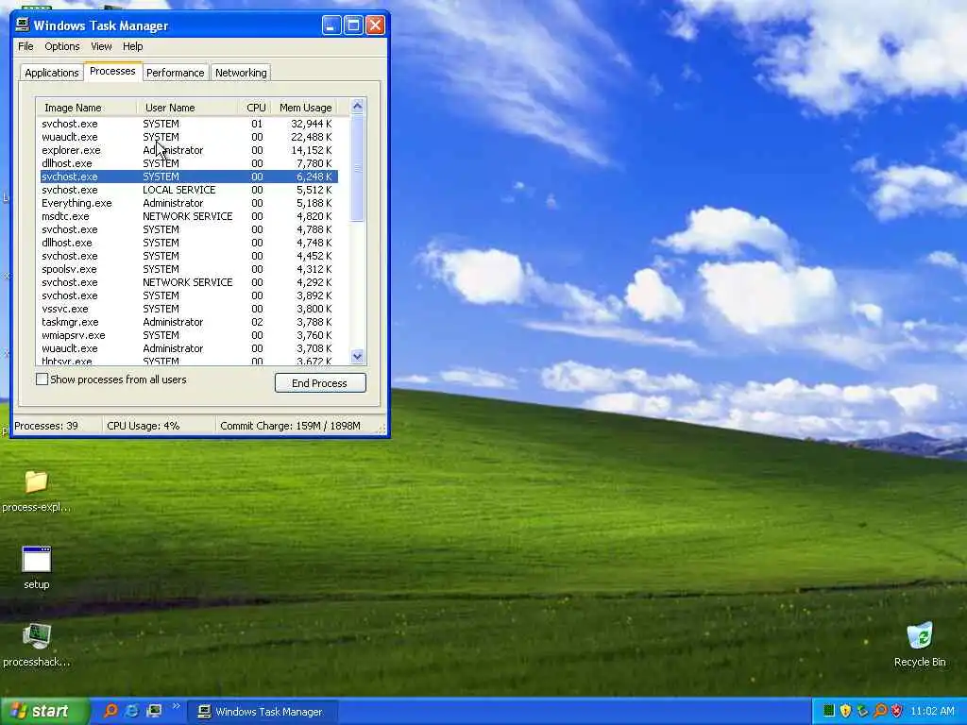Image resolution: width=967 pixels, height=725 pixels.
Task: Click the taskbar clock showing 11:02 AM
Action: click(932, 711)
